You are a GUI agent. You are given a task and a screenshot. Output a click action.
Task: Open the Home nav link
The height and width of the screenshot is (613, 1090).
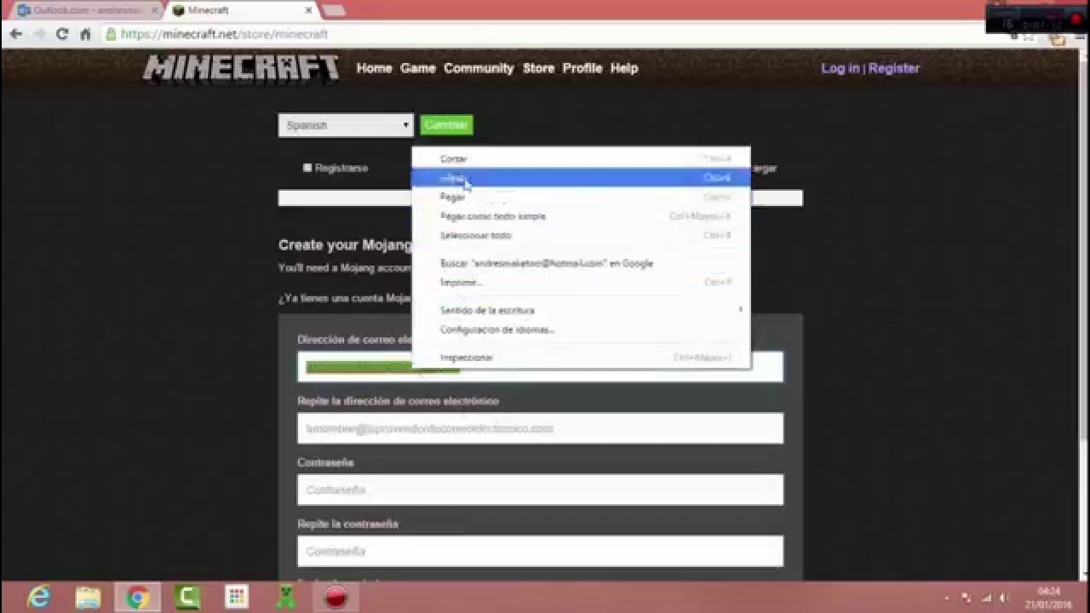coord(374,68)
